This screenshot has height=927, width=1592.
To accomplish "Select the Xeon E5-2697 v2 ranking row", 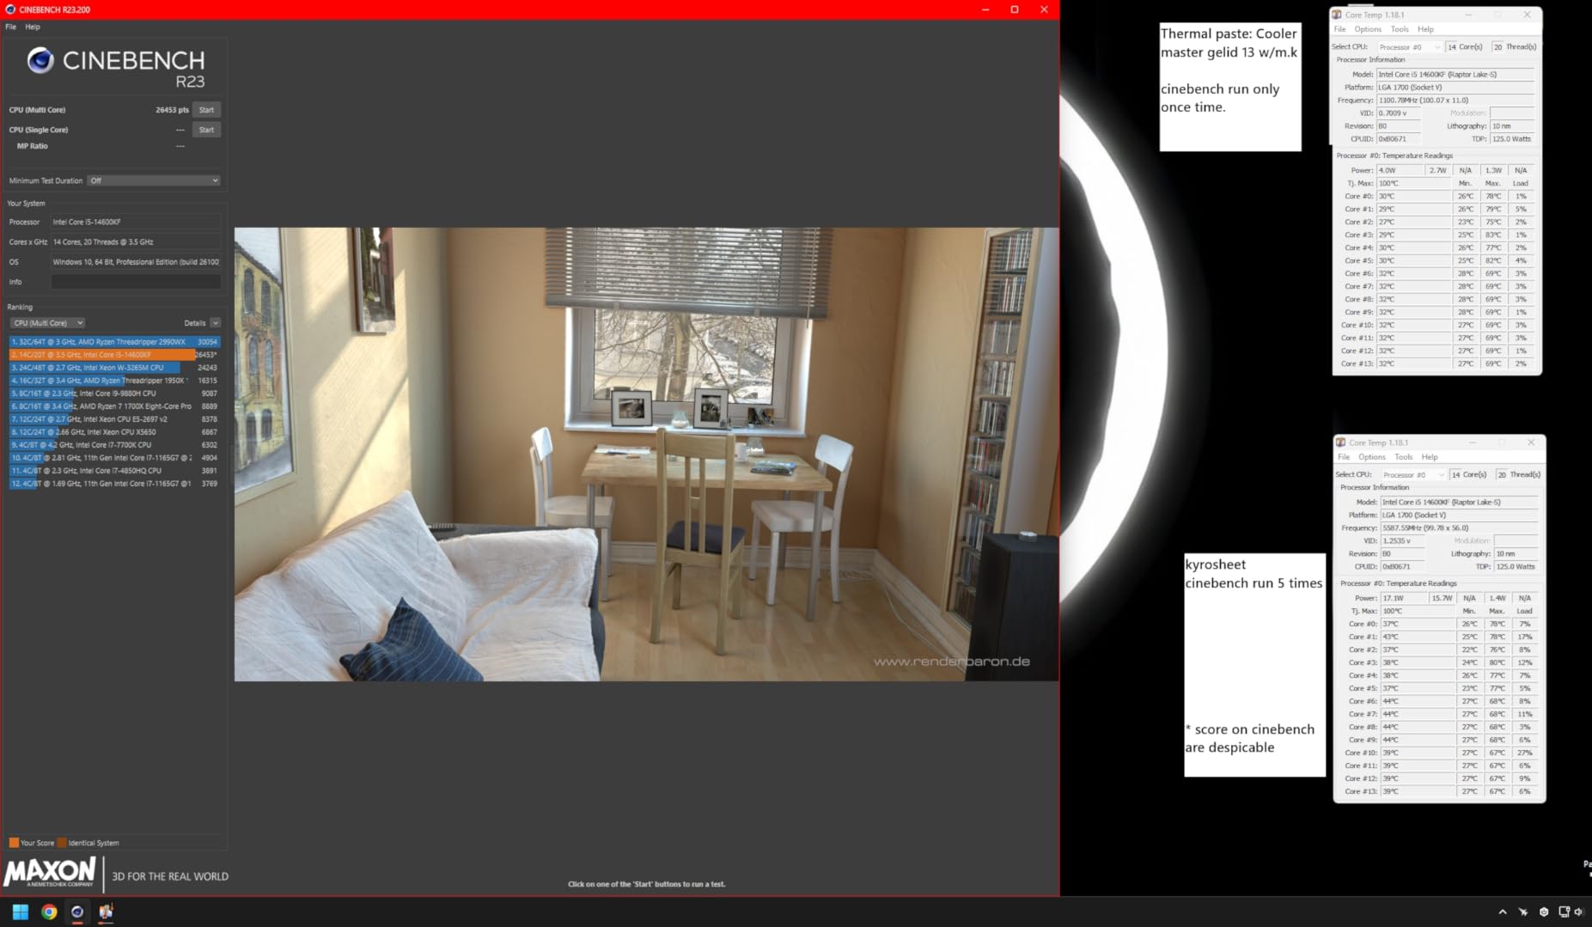I will click(114, 419).
